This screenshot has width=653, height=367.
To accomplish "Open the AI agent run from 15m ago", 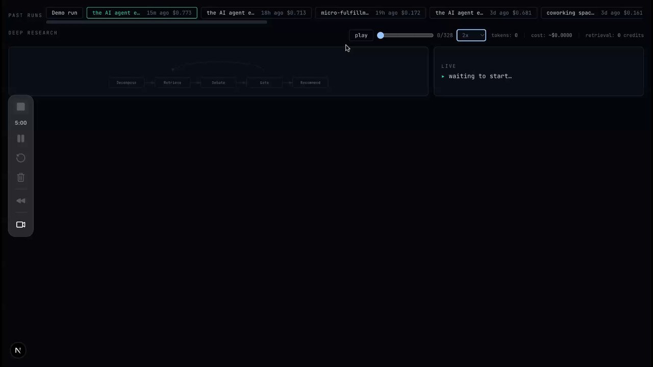I will pos(142,13).
